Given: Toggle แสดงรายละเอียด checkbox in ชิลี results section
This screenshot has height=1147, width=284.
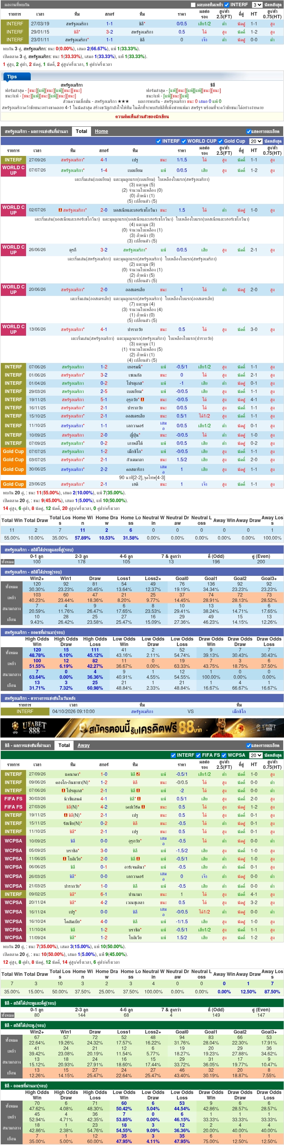Looking at the screenshot, I should pos(249,746).
